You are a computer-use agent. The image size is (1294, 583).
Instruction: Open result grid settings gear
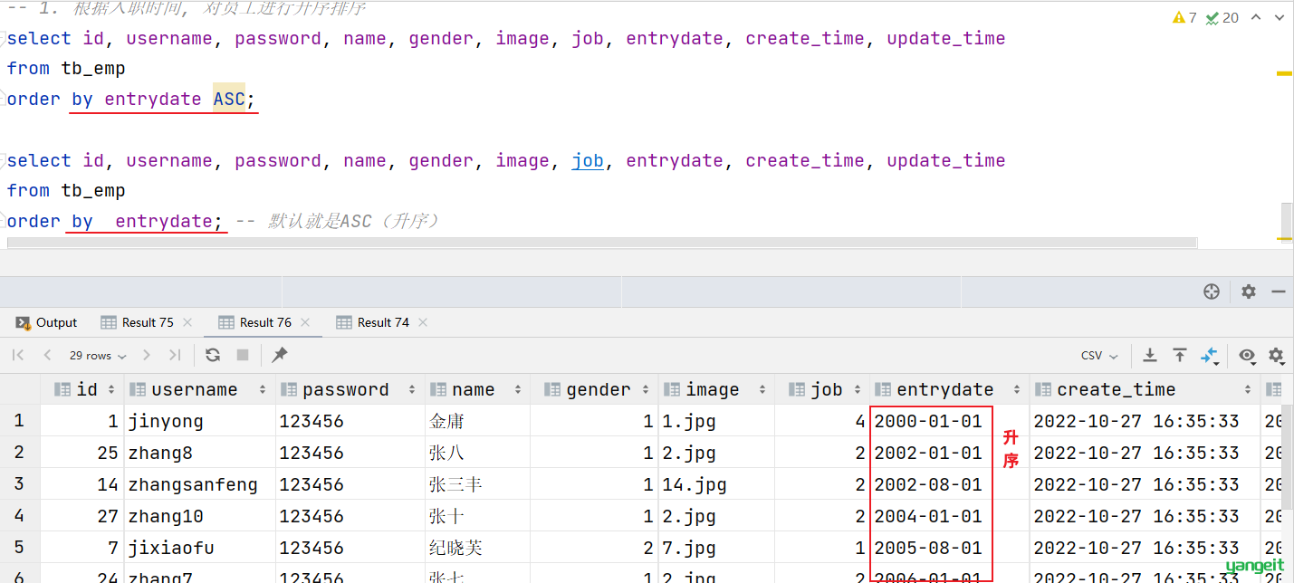click(1276, 356)
